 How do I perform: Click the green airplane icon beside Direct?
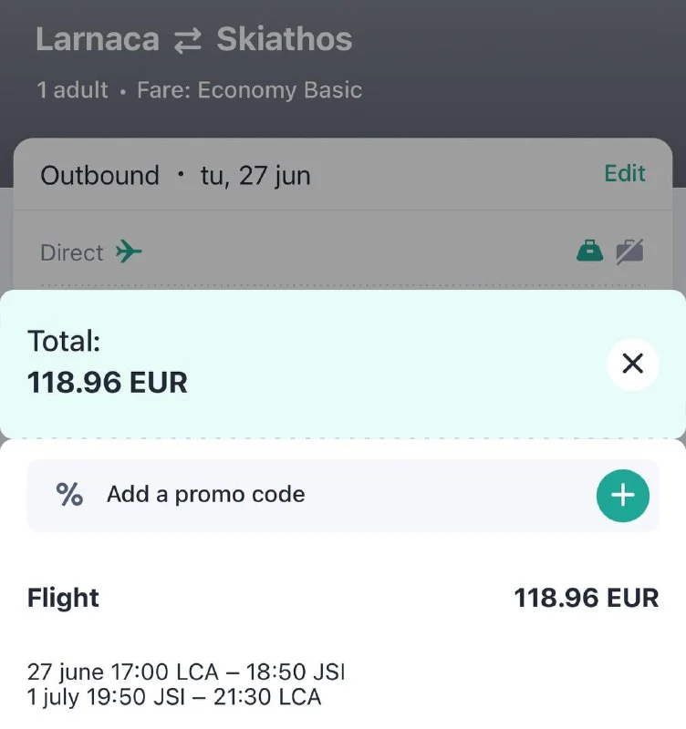pyautogui.click(x=130, y=252)
